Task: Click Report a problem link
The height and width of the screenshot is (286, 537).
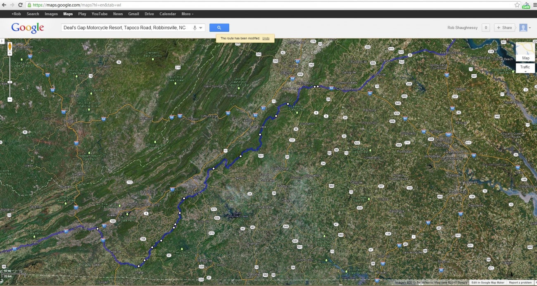Action: pyautogui.click(x=520, y=283)
